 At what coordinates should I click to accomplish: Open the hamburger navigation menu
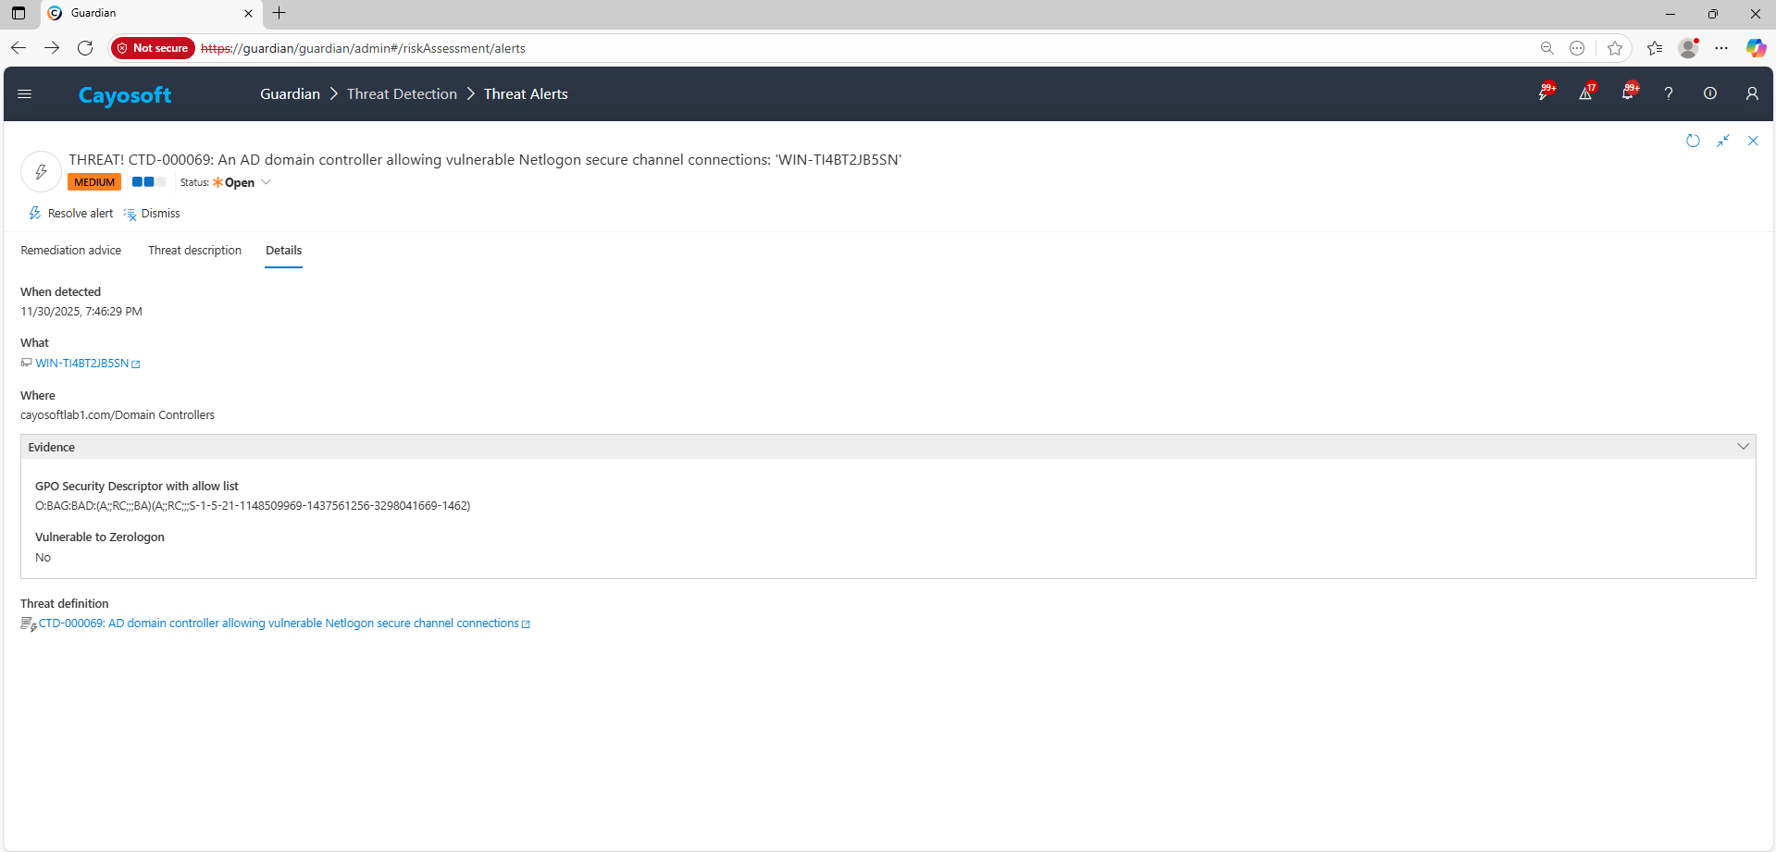coord(25,93)
